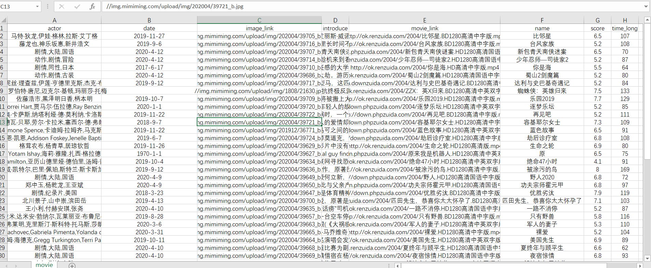
Task: Select time_long cell 169
Action: point(625,169)
